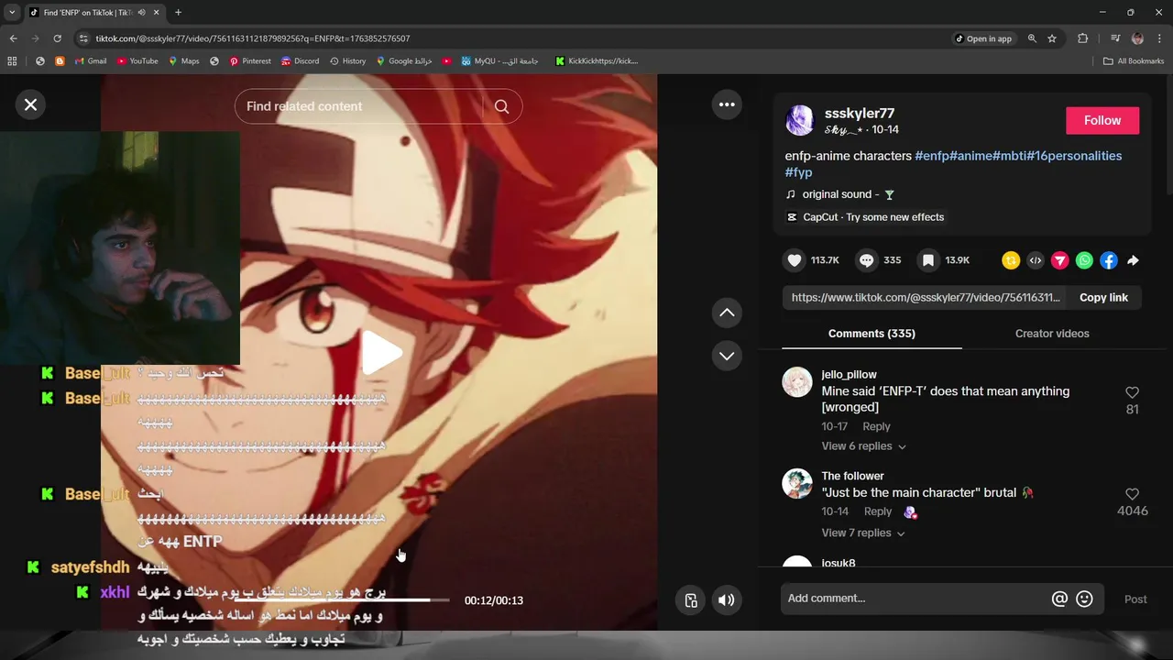
Task: Open Chrome profile avatar
Action: point(1137,38)
